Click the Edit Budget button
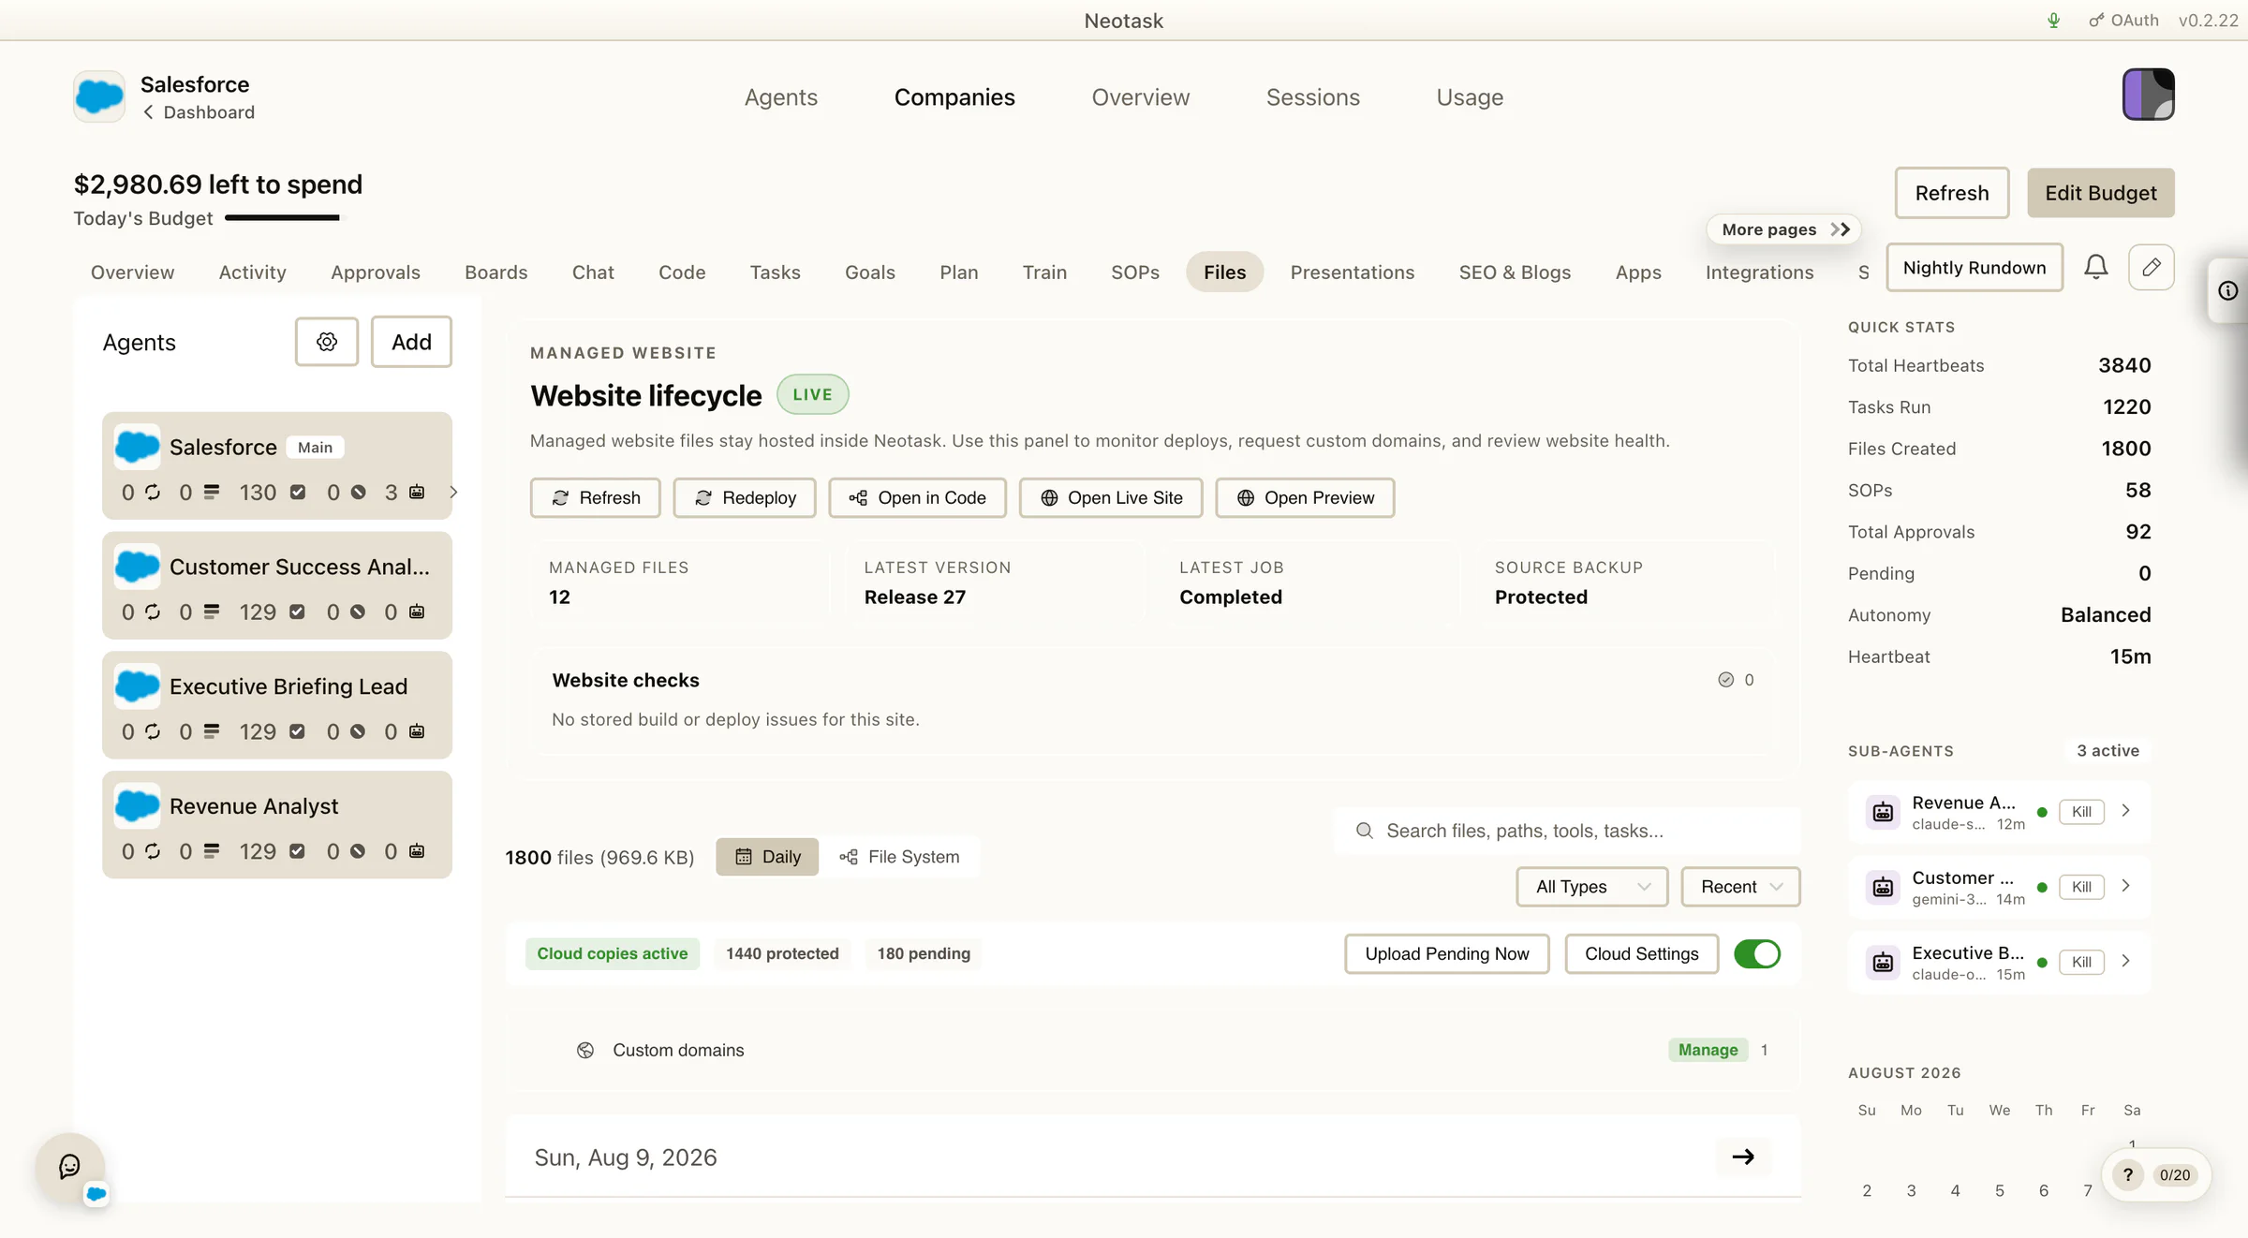 (2100, 193)
